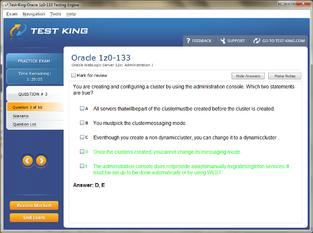Viewport: 313px width, 233px height.
Task: Click the Feedback question mark icon
Action: (x=188, y=41)
